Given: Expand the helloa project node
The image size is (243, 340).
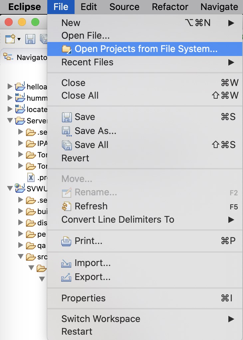Looking at the screenshot, I should [10, 87].
